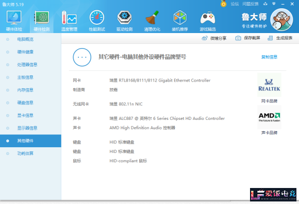Open 驱动检测 driver detection icon
The height and width of the screenshot is (204, 299).
pos(125,18)
